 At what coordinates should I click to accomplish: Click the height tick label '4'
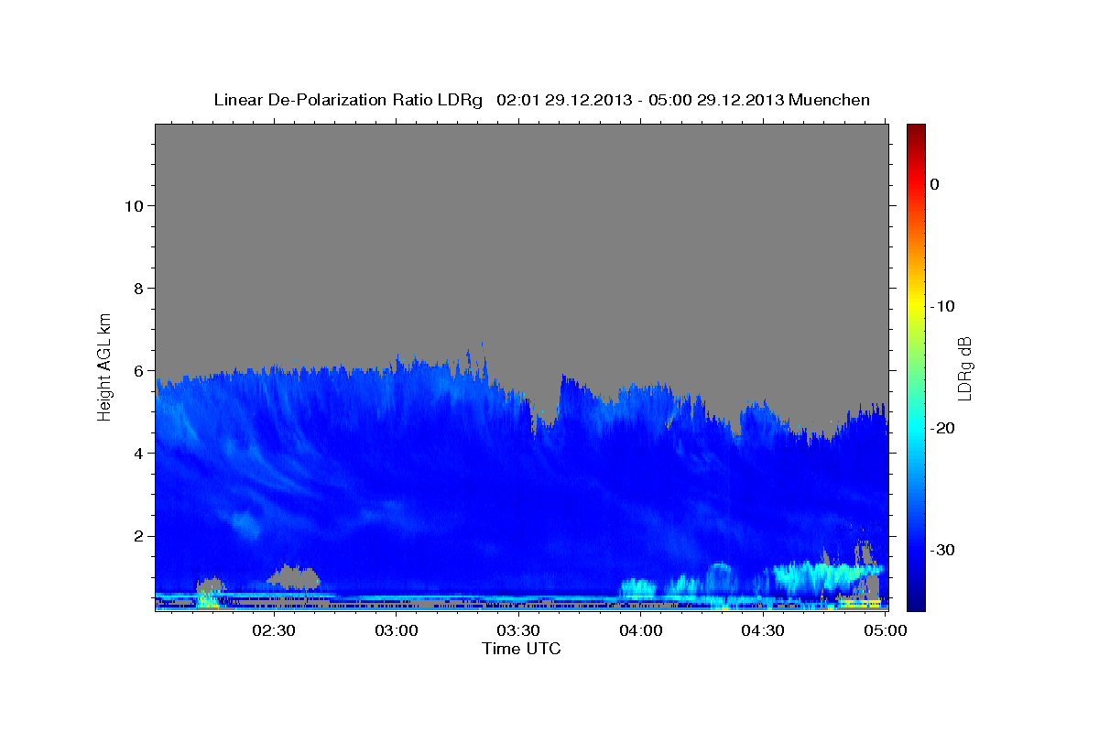coord(137,453)
